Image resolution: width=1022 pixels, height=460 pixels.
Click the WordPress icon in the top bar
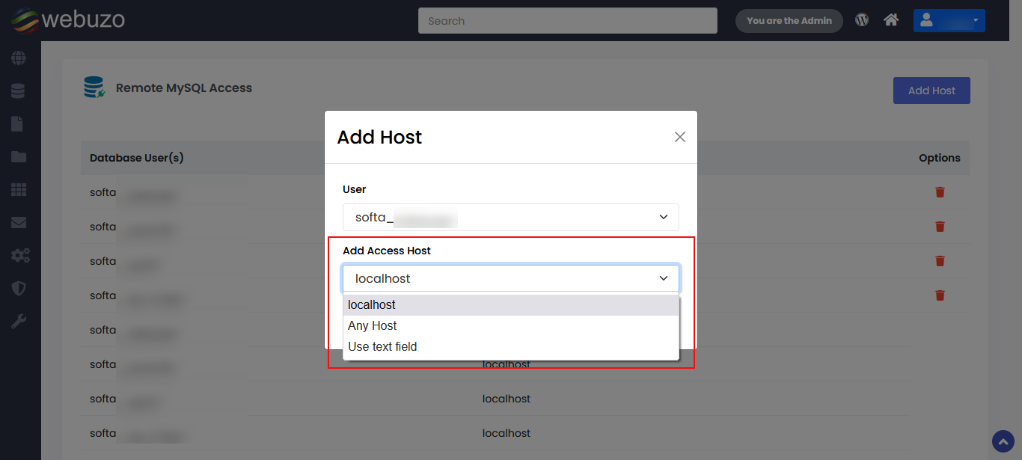tap(862, 20)
